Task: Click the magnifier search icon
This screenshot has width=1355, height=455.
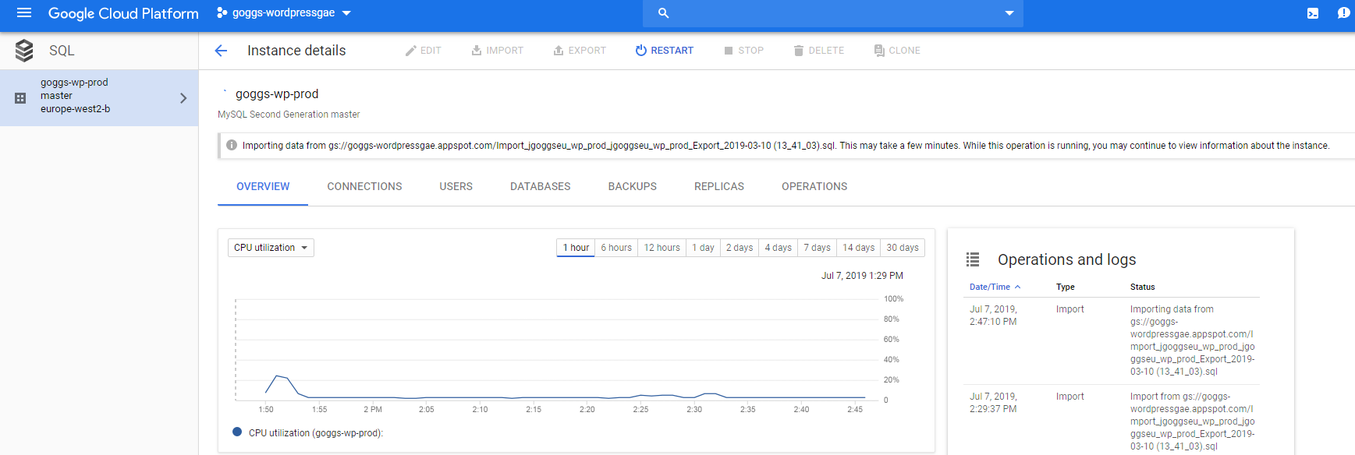Action: (664, 12)
